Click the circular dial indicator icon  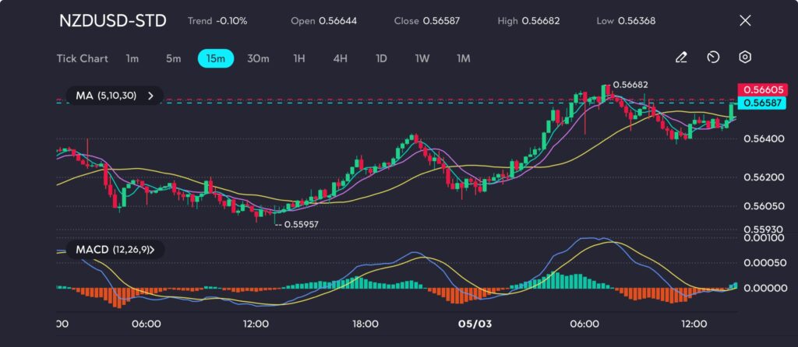[713, 58]
